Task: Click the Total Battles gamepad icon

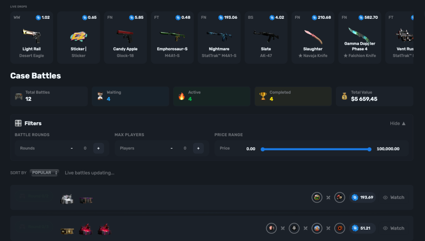Action: [x=19, y=96]
